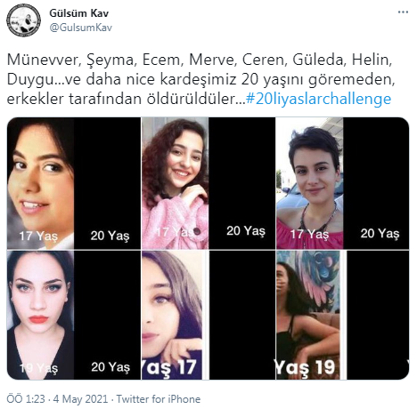Click the Twitter for iPhone source link
Screen dimensions: 417x409
click(159, 398)
